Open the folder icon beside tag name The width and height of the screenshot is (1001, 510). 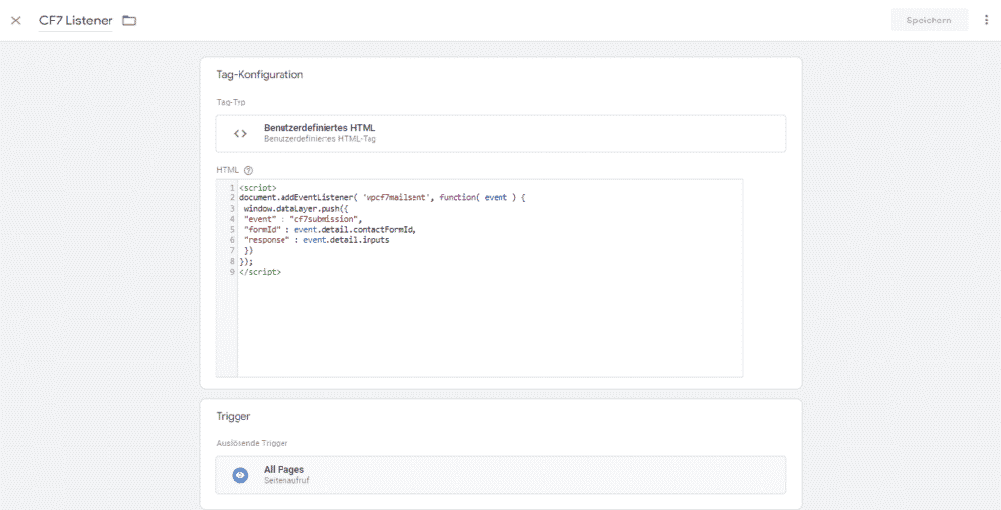(x=130, y=21)
